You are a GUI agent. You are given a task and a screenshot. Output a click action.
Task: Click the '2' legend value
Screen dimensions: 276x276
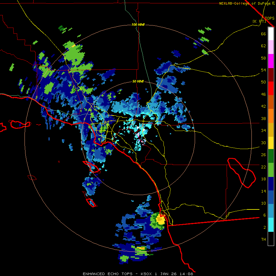tap(265, 228)
